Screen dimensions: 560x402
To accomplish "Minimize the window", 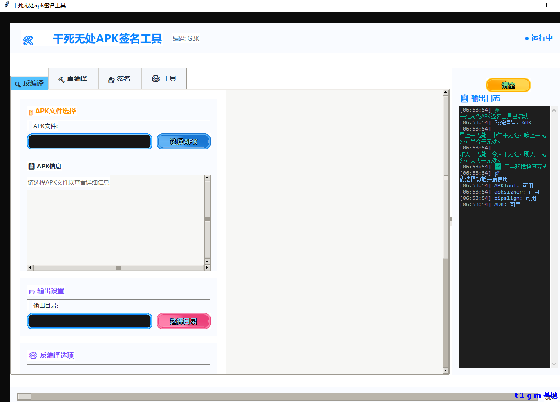I will click(x=524, y=5).
